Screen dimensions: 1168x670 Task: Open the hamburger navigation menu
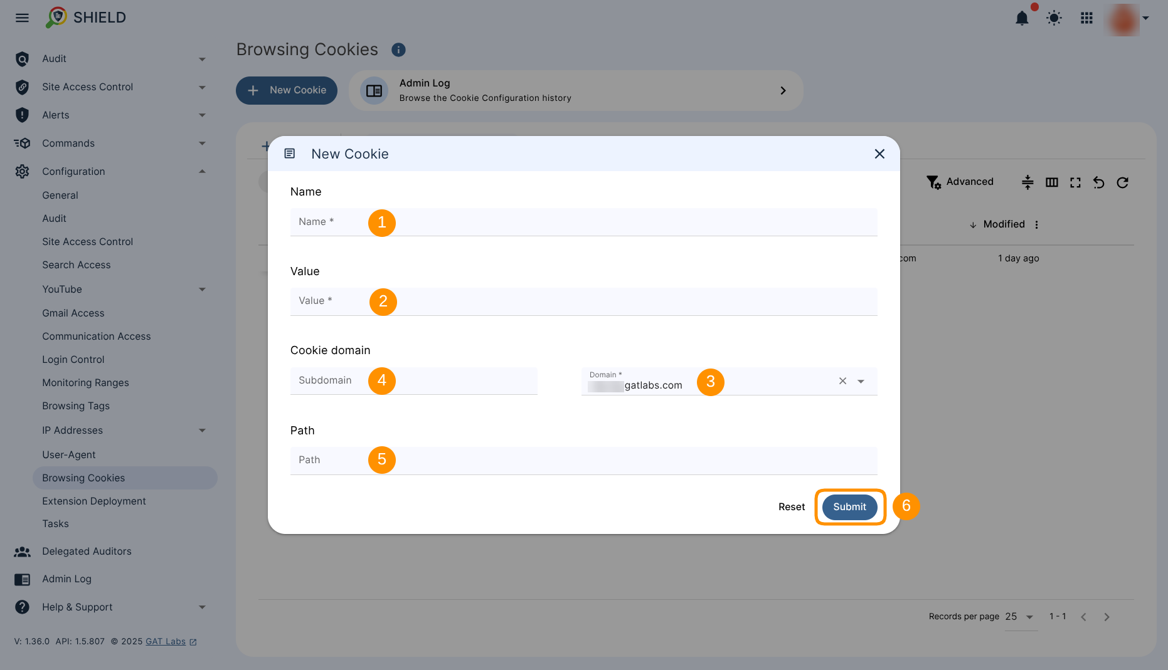22,18
